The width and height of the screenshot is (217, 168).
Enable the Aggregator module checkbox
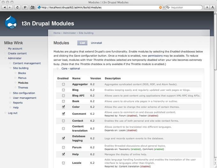tap(64, 84)
